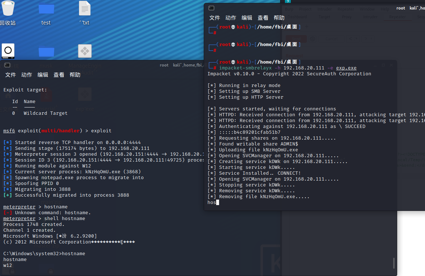Viewport: 425px width, 276px height.
Task: Click the ':::::b4c89201cfab51b7' hash line
Action: click(244, 132)
